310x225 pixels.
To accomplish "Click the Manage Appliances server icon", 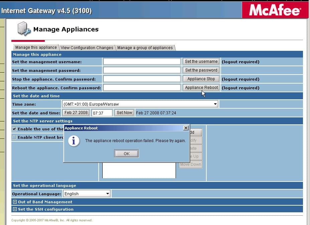I will tap(24, 29).
